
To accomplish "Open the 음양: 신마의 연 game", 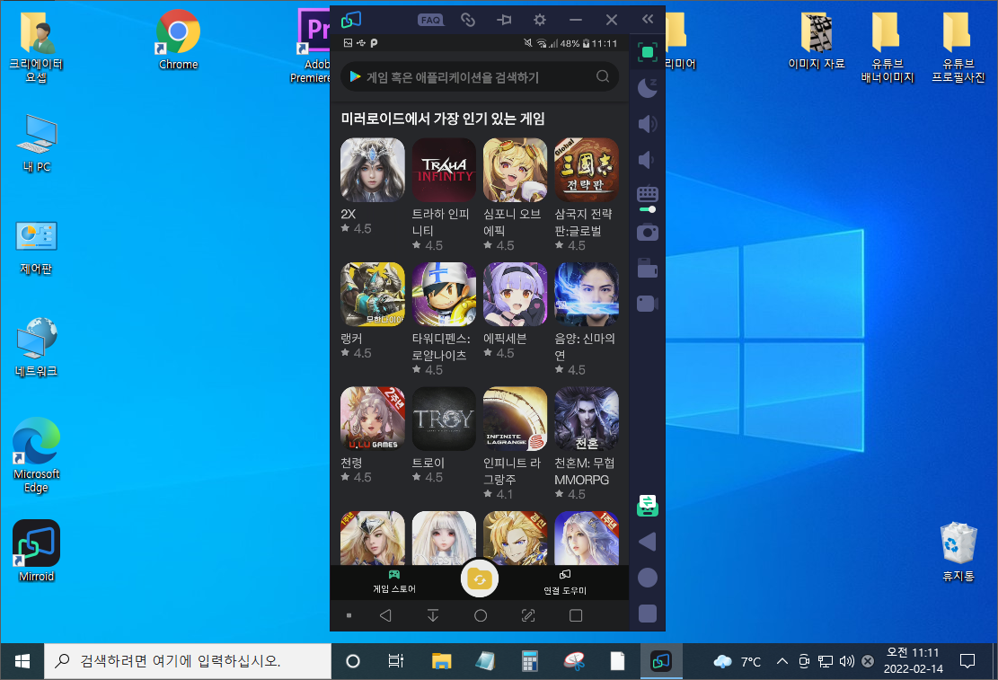I will 587,294.
